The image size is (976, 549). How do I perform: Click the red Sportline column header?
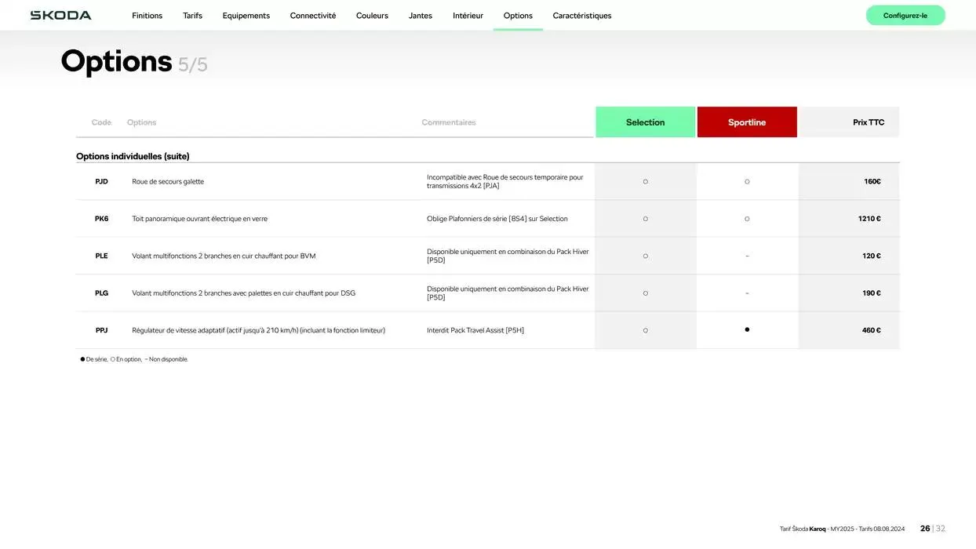(x=746, y=122)
